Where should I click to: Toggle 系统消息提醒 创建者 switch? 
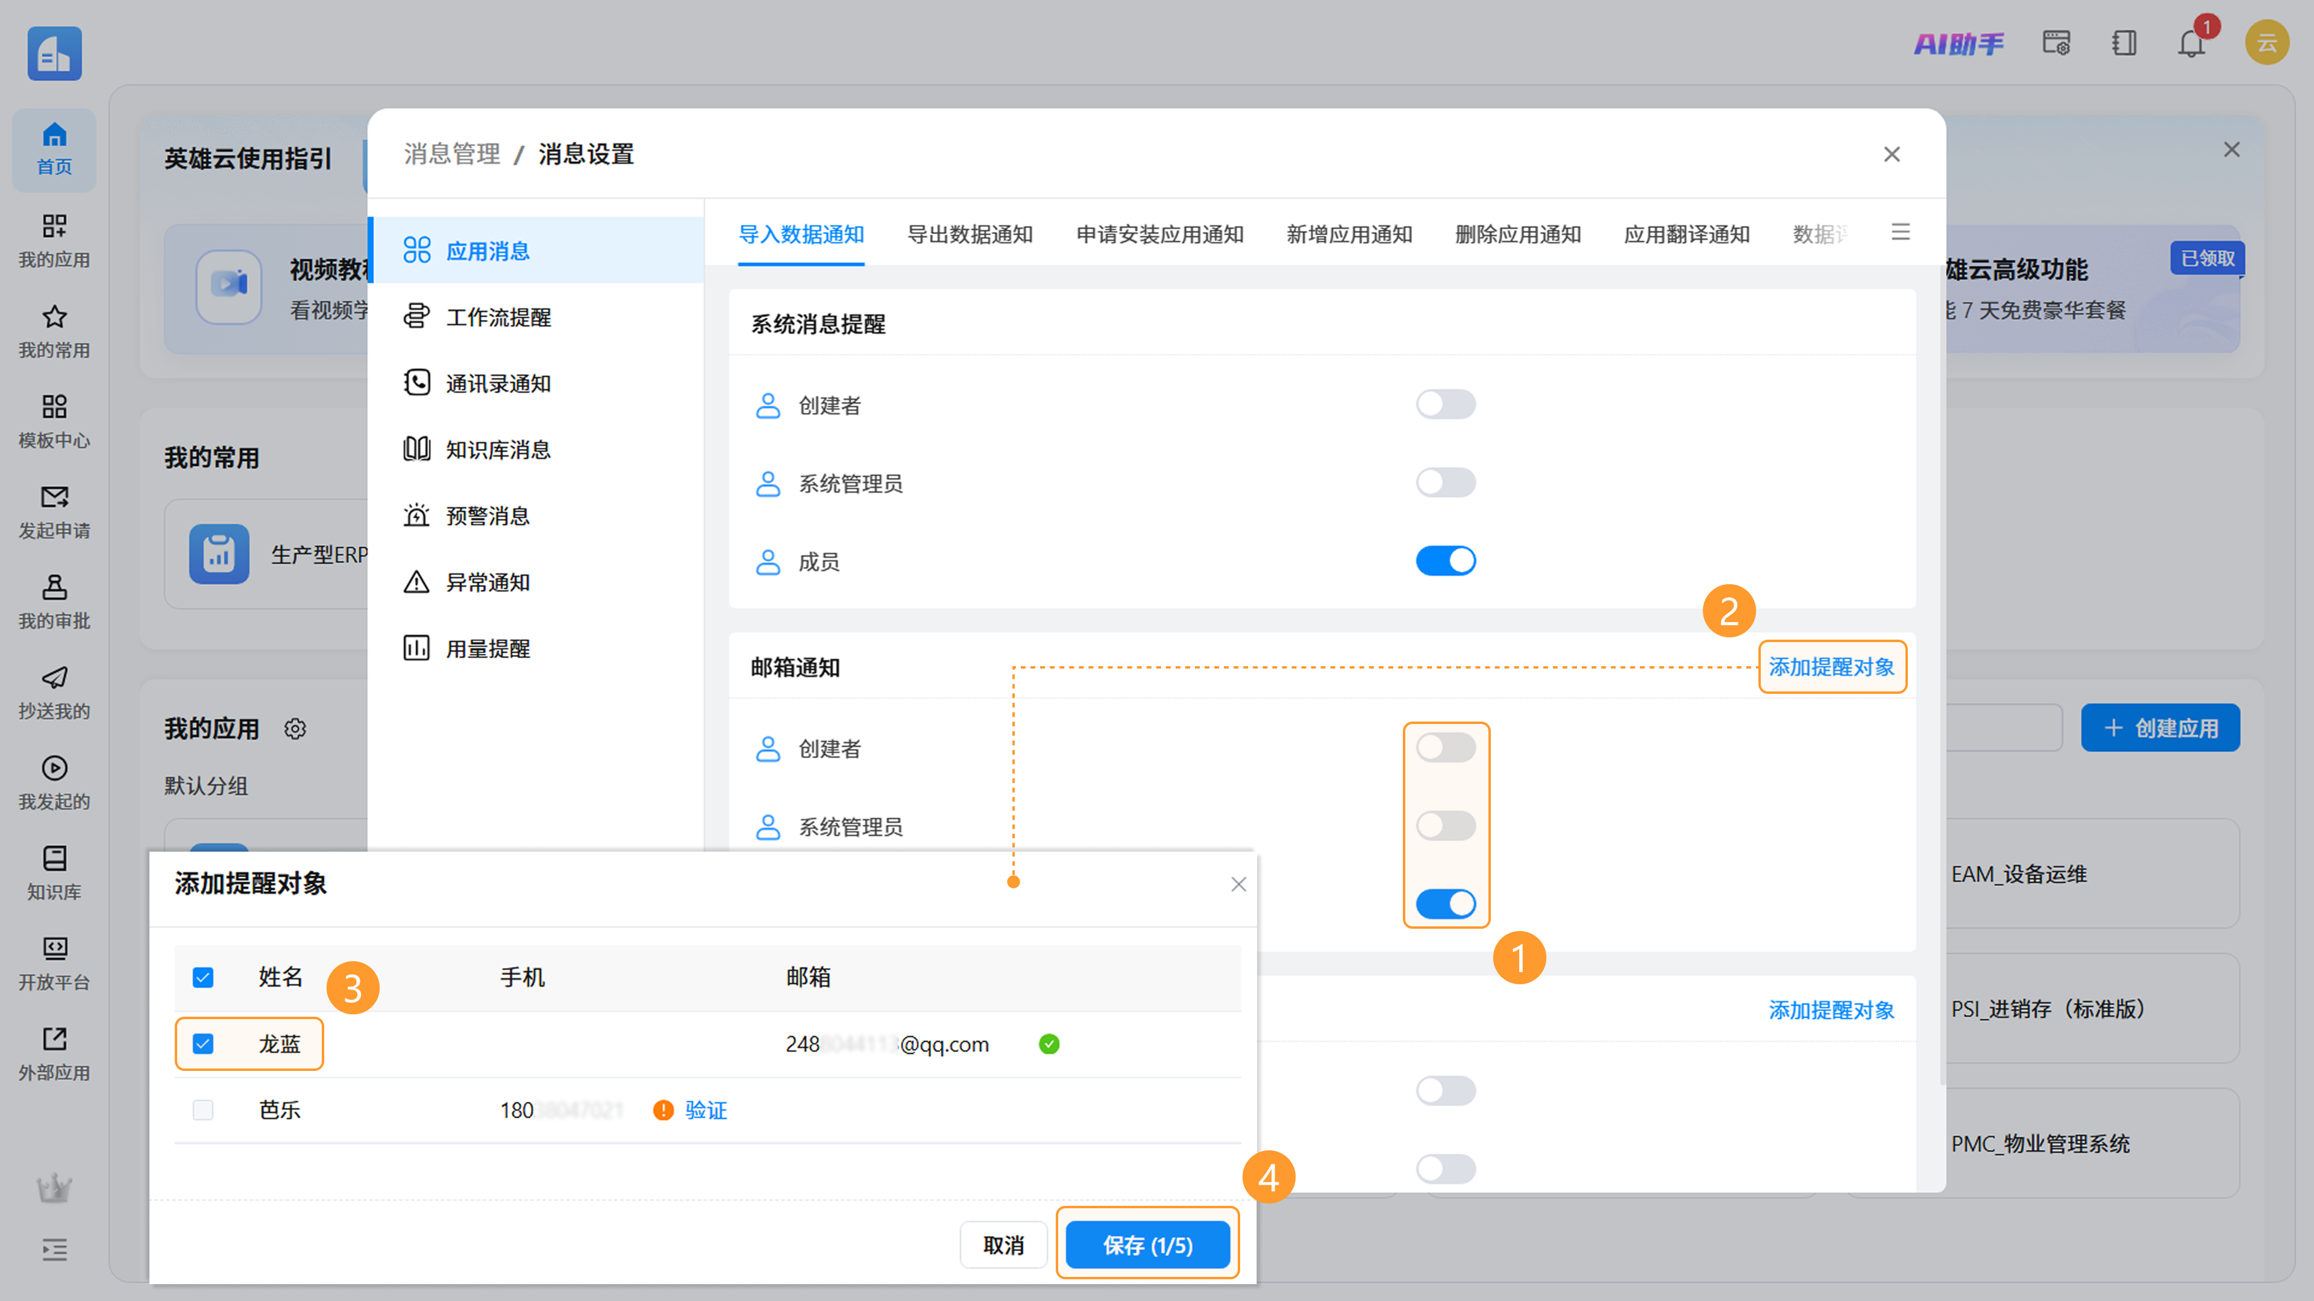(x=1446, y=404)
